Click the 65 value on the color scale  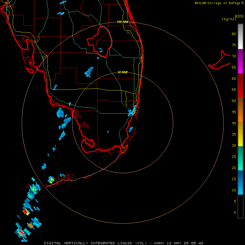tap(234, 68)
